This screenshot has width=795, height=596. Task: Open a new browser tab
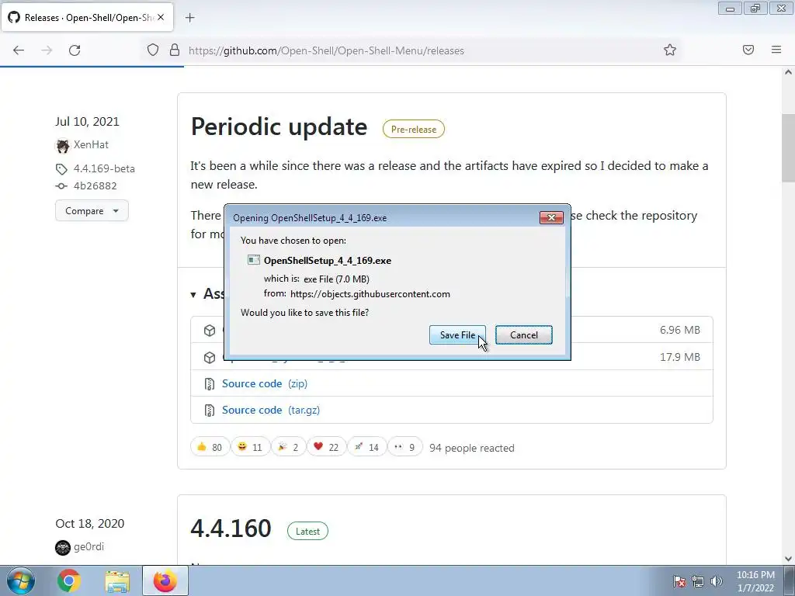[189, 18]
